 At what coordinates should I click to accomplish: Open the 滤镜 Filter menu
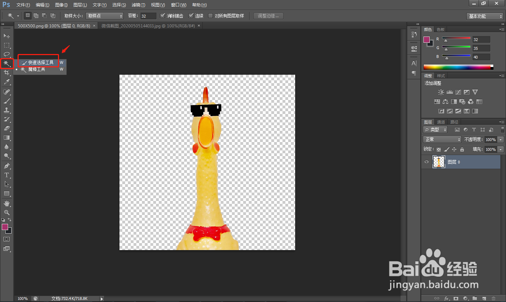(x=138, y=5)
